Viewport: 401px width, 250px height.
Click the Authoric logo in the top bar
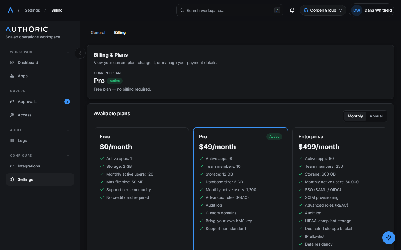pos(11,10)
